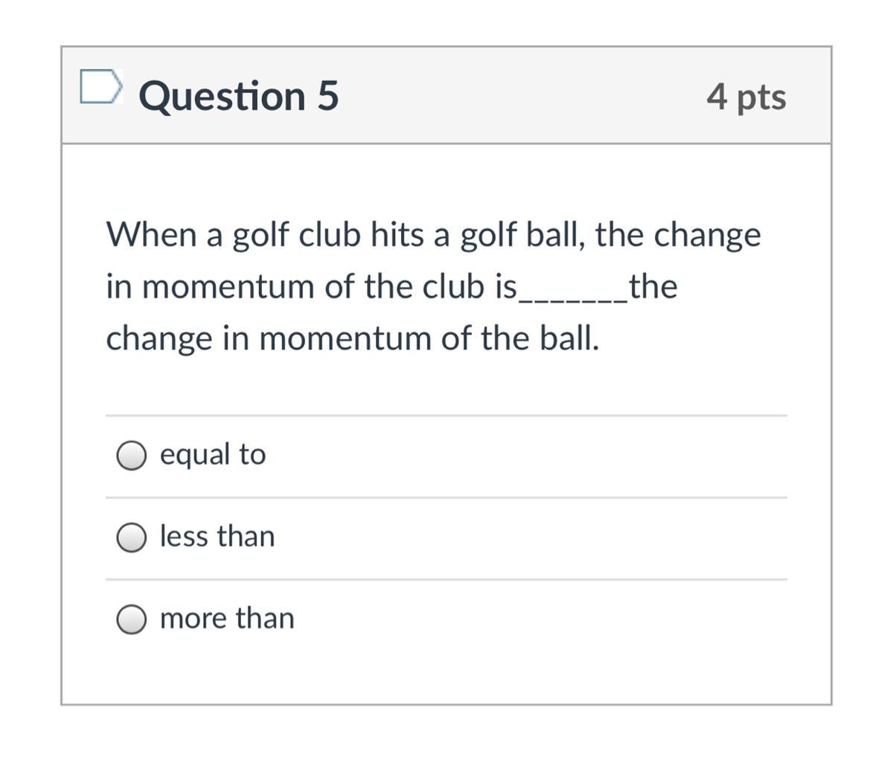The width and height of the screenshot is (893, 766).
Task: Click the 'equal to' answer label text
Action: point(213,454)
